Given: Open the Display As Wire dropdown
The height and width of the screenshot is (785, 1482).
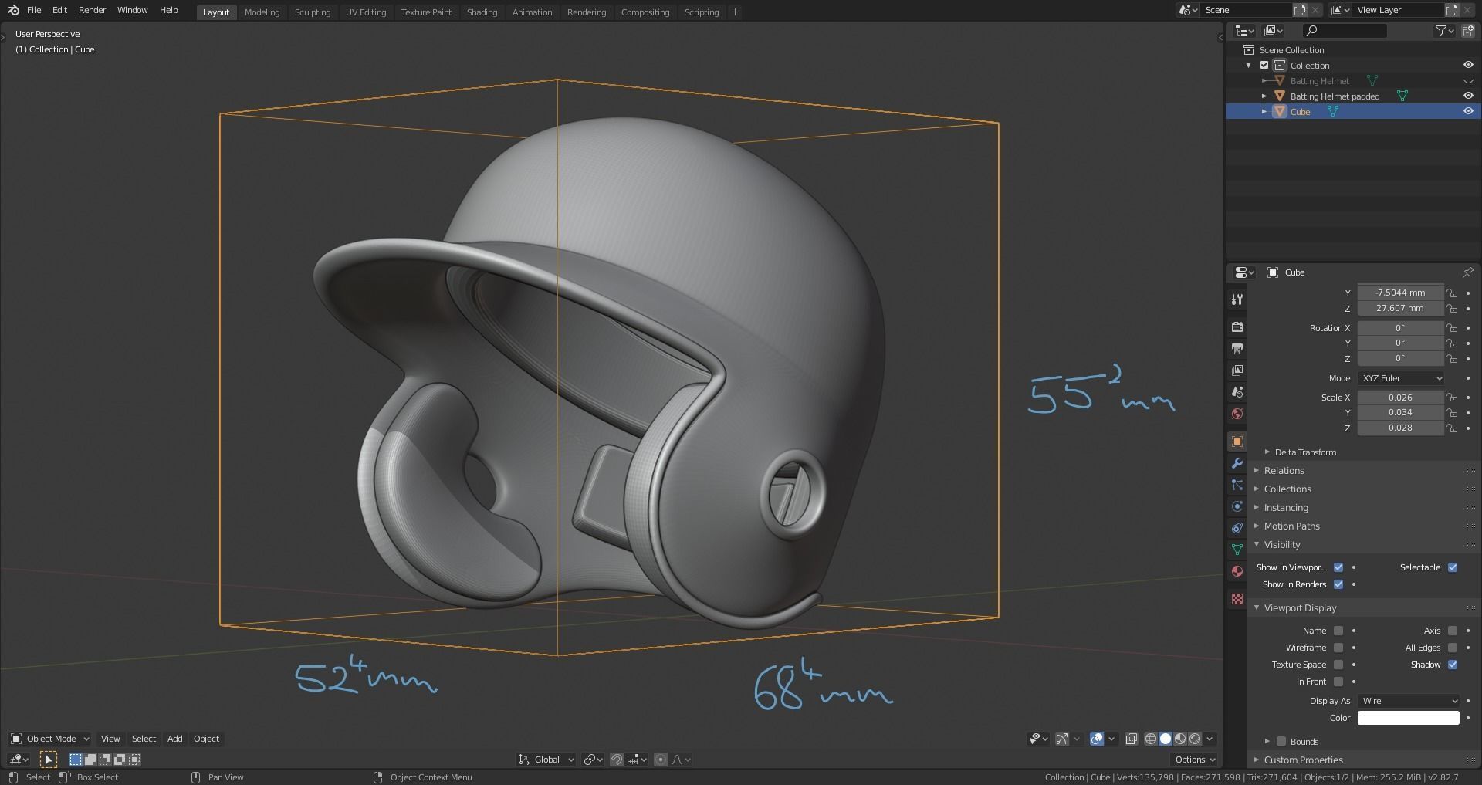Looking at the screenshot, I should click(x=1409, y=701).
